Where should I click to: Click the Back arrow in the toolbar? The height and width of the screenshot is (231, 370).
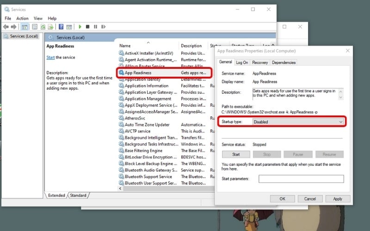click(x=6, y=27)
